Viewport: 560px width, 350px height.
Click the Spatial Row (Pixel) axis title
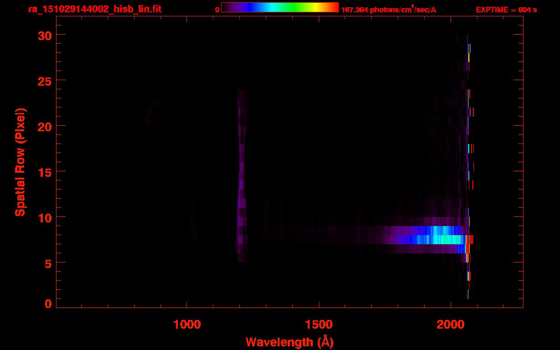20,162
